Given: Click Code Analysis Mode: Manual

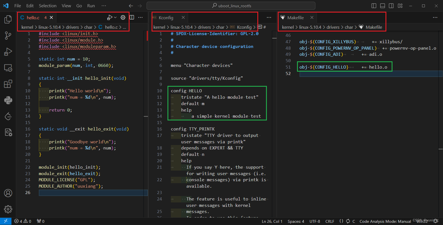Looking at the screenshot, I should click(x=385, y=221).
